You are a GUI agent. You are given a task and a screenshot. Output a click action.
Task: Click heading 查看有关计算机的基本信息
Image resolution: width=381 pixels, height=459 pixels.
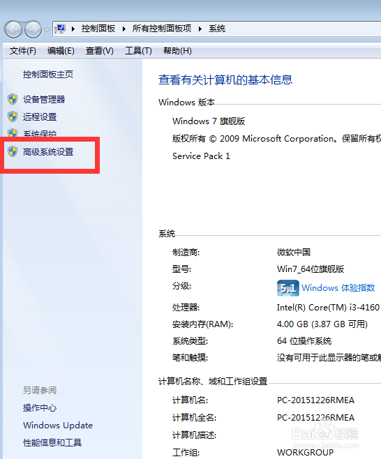[x=225, y=80]
